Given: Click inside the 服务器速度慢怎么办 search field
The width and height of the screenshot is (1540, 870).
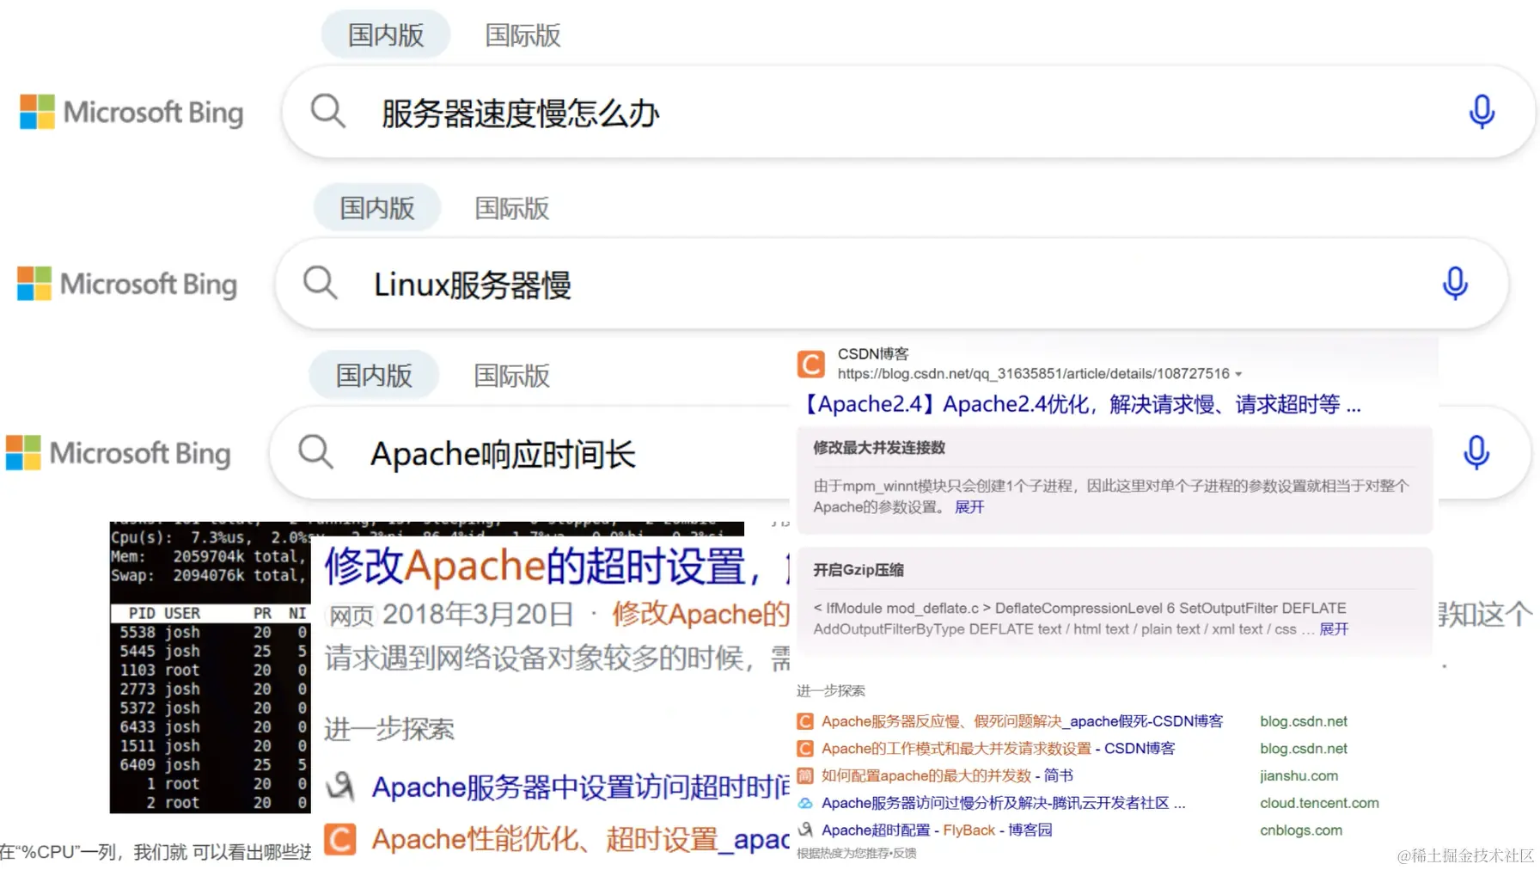Looking at the screenshot, I should (x=602, y=113).
